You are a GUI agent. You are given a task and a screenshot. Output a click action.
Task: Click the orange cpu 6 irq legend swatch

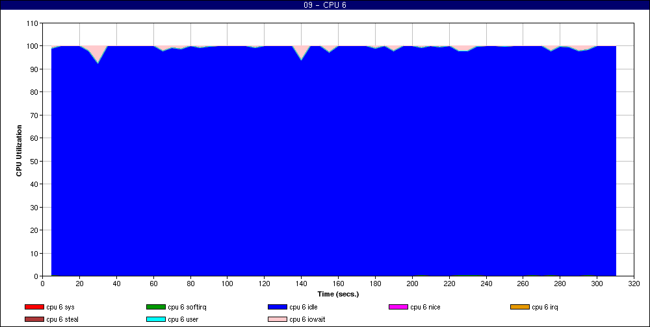520,307
